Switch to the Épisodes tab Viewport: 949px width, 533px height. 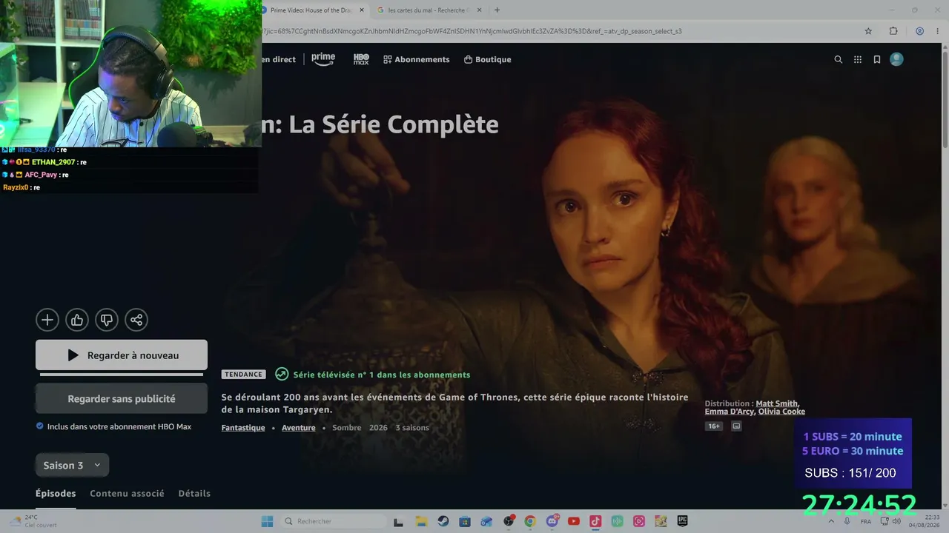56,493
